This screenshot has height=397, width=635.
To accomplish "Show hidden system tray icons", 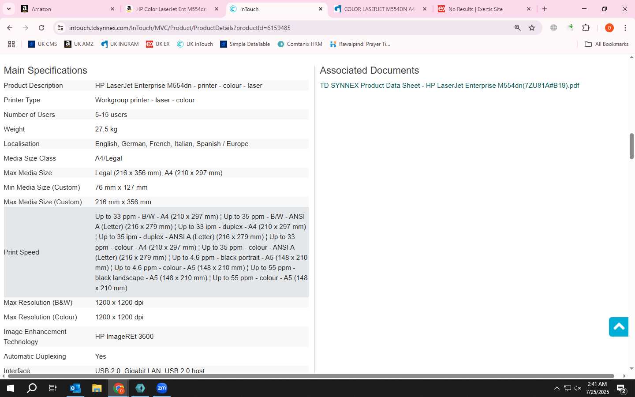I will point(557,388).
